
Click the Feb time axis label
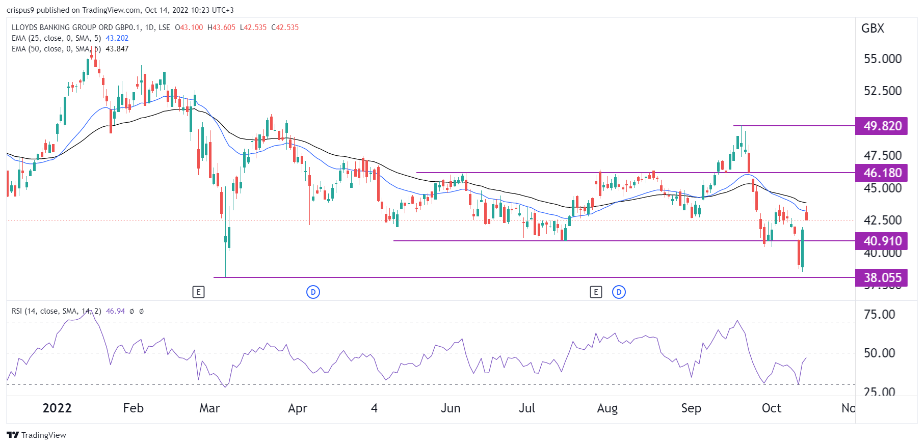click(x=134, y=408)
